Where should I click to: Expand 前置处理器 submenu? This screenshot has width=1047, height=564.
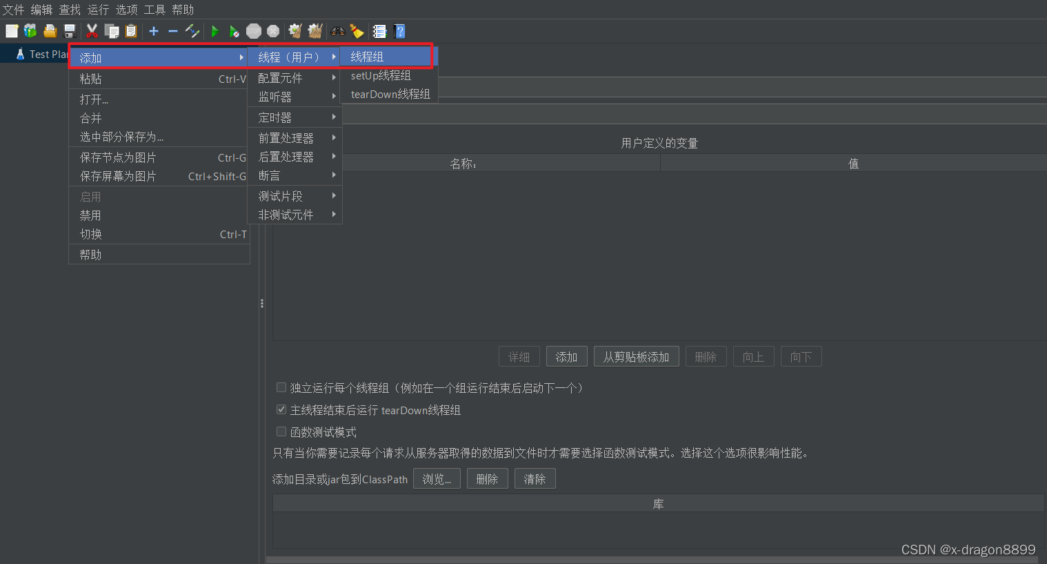coord(295,138)
